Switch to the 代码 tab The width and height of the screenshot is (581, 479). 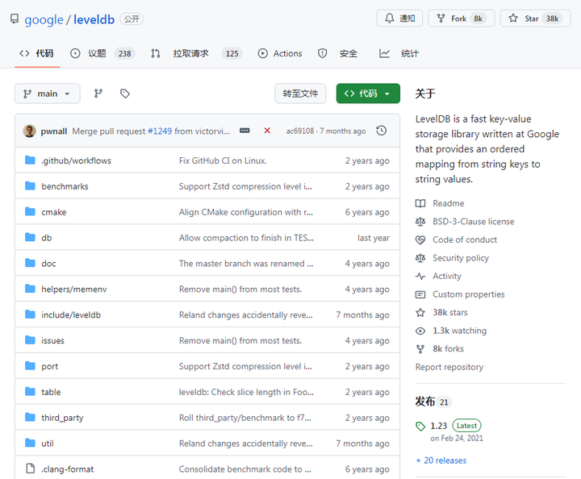pyautogui.click(x=36, y=54)
